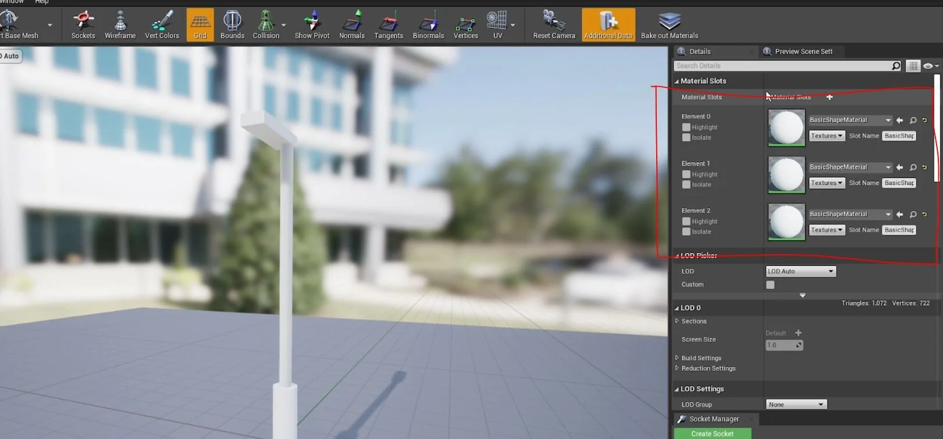The width and height of the screenshot is (943, 439).
Task: Open Element 2 BasicShapeMaterial dropdown
Action: (x=850, y=214)
